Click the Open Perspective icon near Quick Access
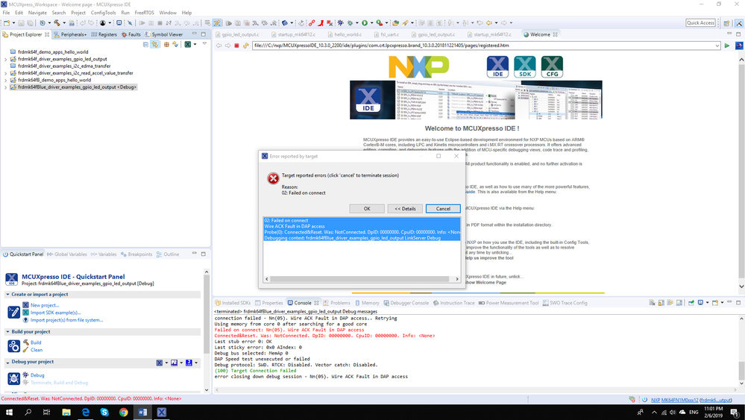745x420 pixels. 726,23
